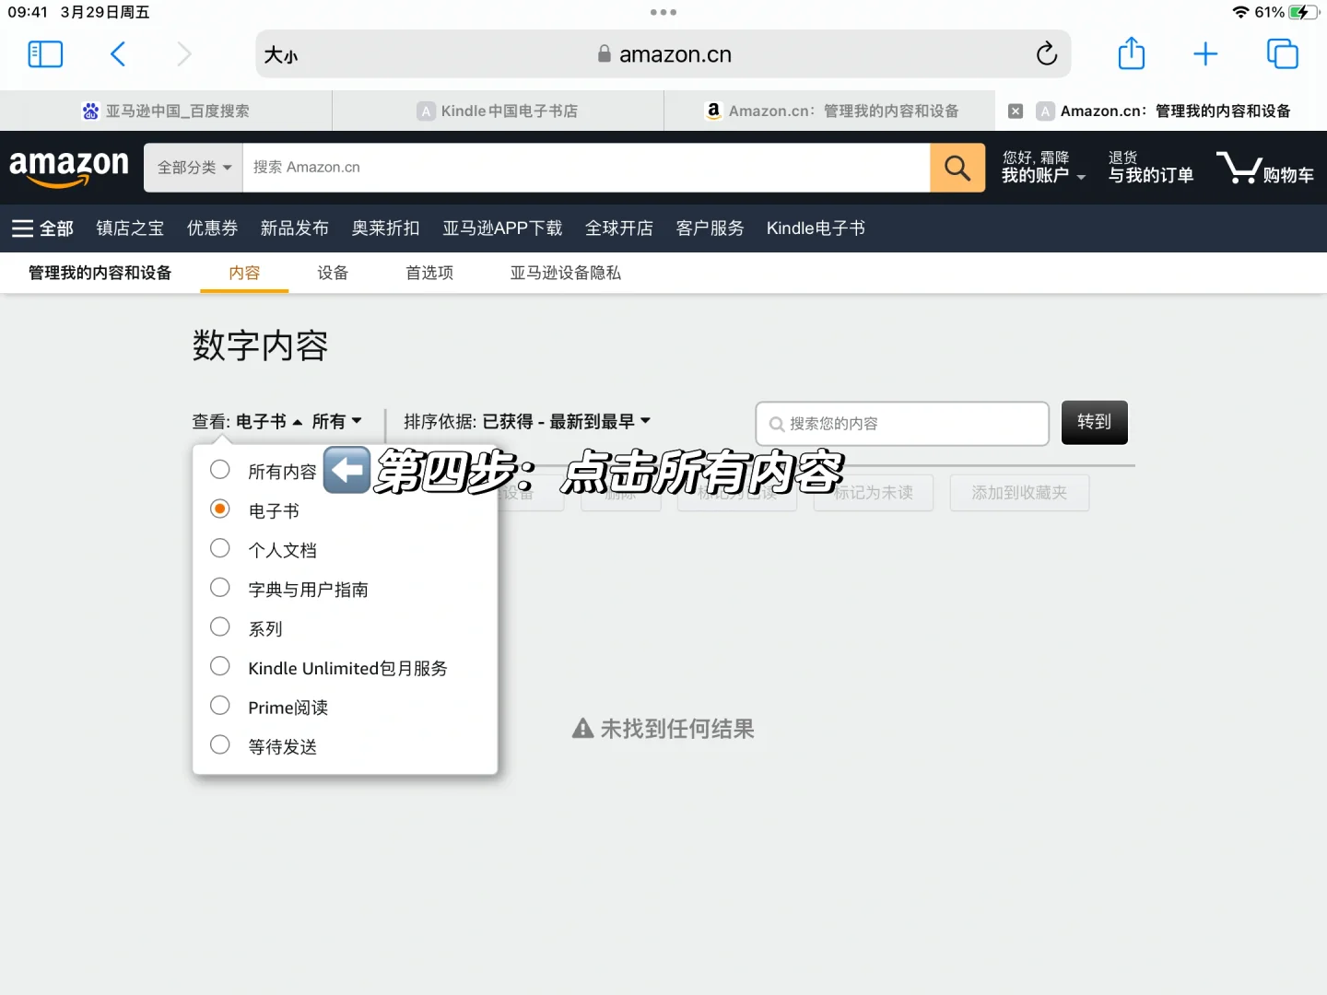Open 亚马逊APP下载 link
The width and height of the screenshot is (1327, 995).
coord(502,228)
